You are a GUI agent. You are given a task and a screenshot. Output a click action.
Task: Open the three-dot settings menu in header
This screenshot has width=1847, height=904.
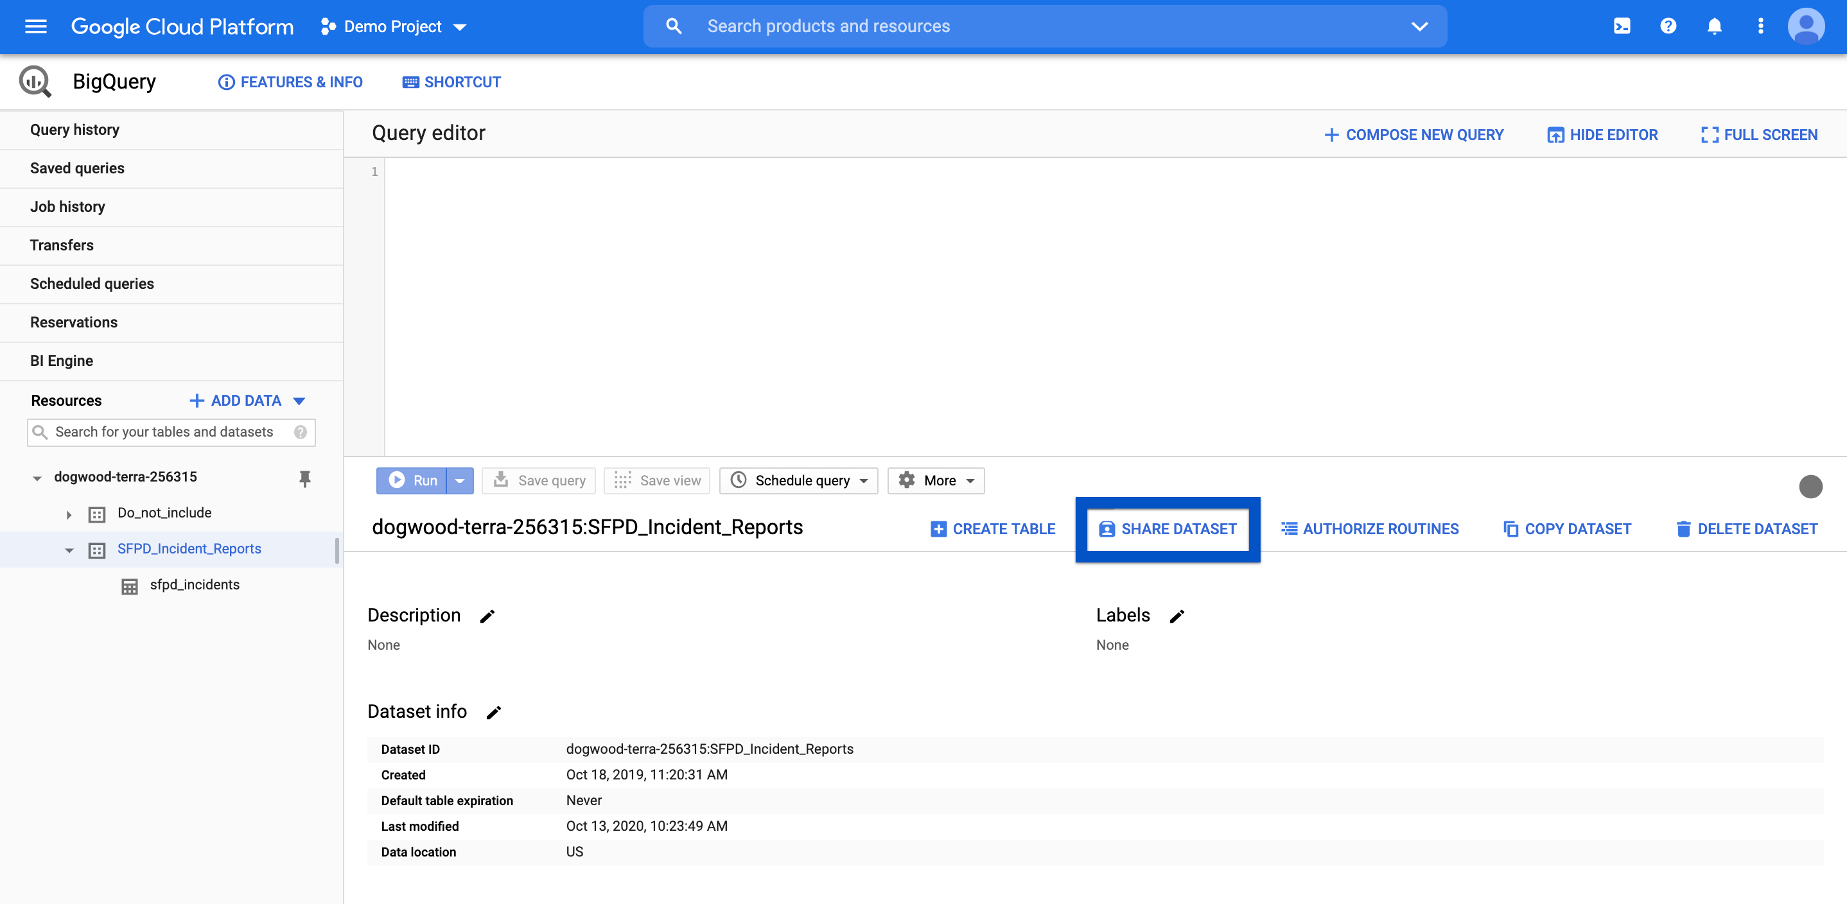(1760, 26)
